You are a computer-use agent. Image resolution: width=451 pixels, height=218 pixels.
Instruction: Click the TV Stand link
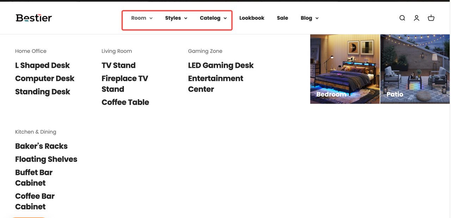tap(118, 65)
